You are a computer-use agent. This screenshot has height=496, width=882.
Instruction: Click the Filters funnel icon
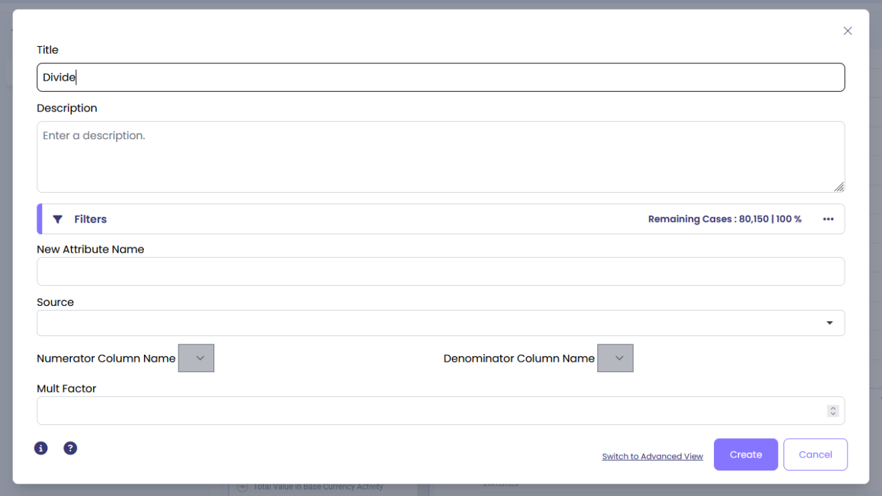(58, 219)
